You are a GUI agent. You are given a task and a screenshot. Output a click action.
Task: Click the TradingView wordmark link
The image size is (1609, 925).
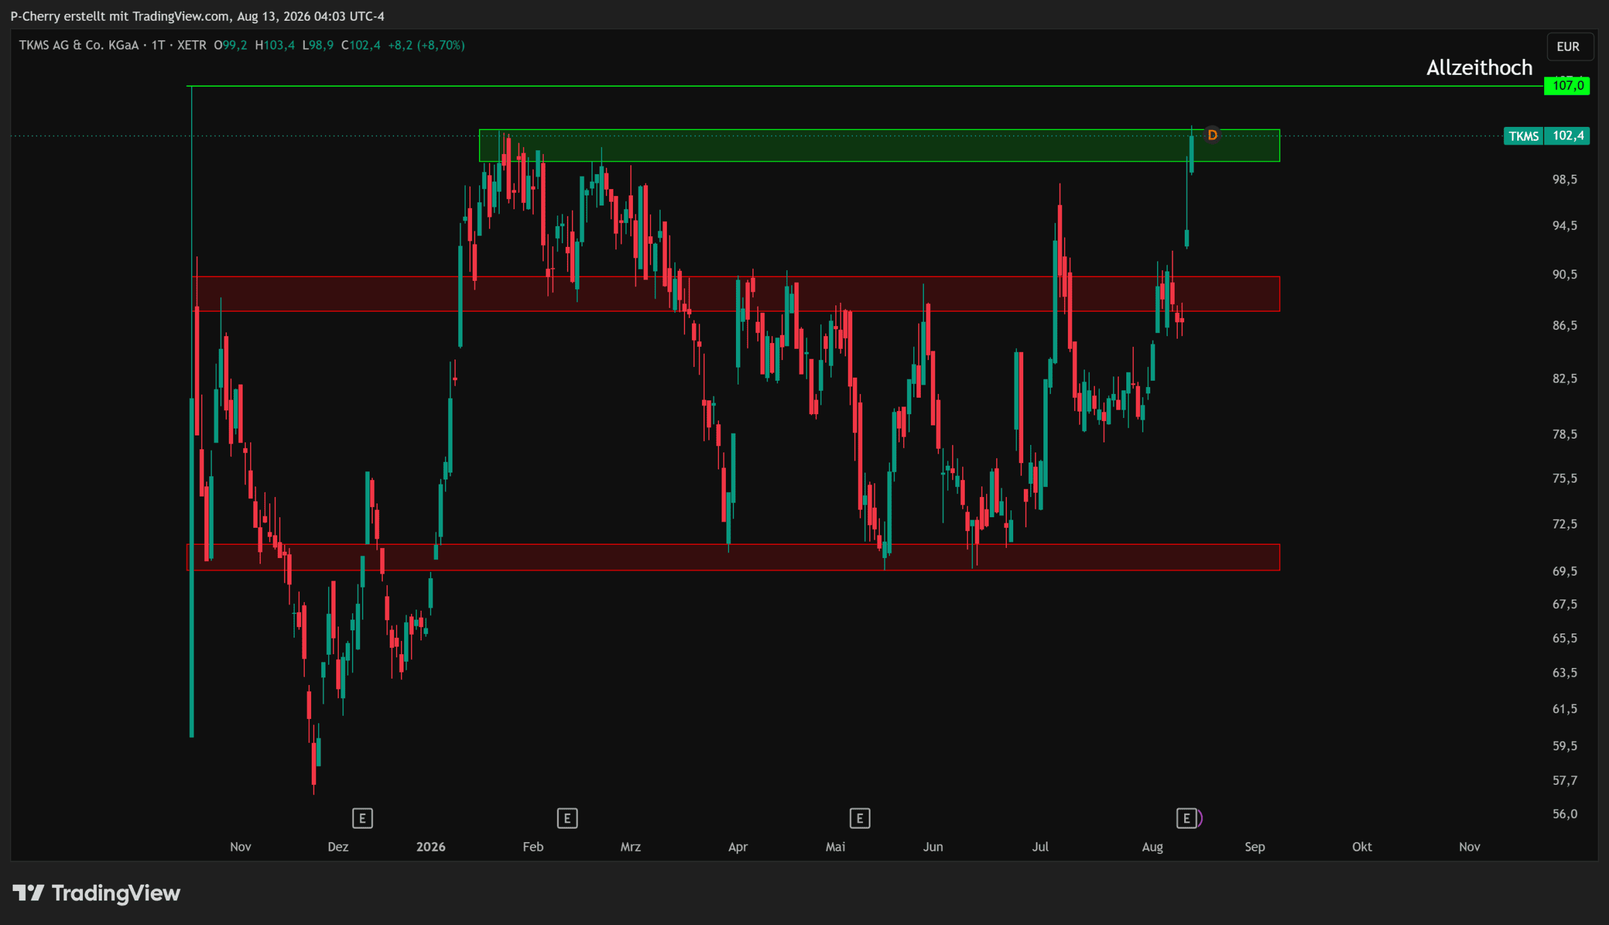116,892
